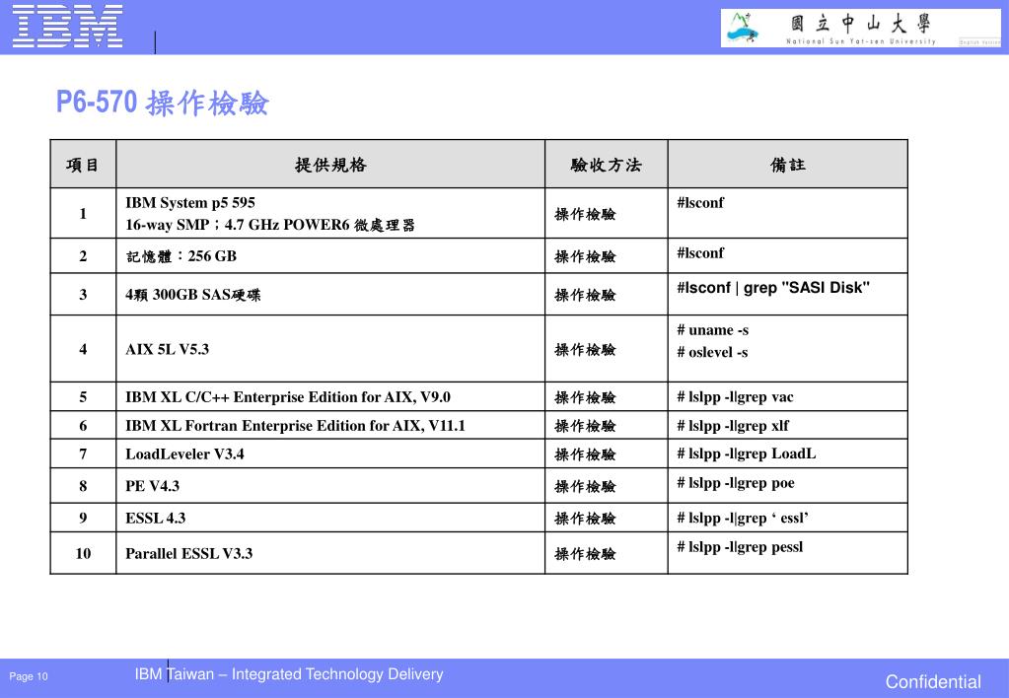Click item number 2 cell
This screenshot has width=1009, height=698.
coord(83,256)
